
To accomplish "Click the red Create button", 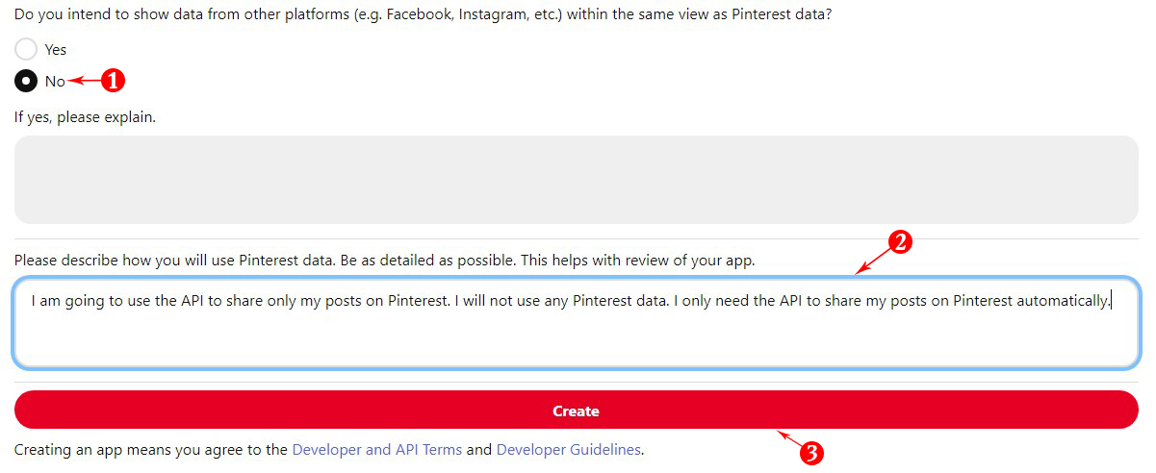I will point(577,411).
